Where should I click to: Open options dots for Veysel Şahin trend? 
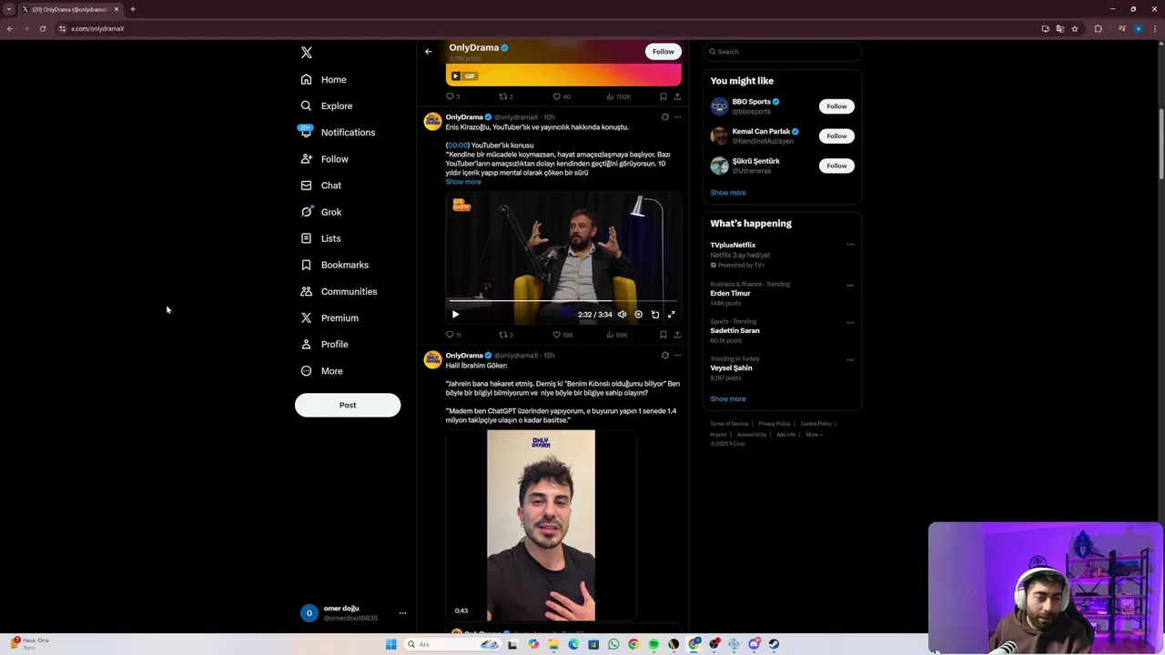point(850,359)
